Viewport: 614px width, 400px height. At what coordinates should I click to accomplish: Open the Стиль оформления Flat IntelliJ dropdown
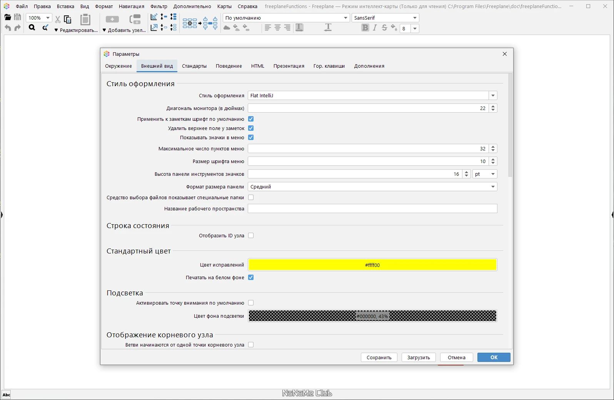pyautogui.click(x=372, y=95)
